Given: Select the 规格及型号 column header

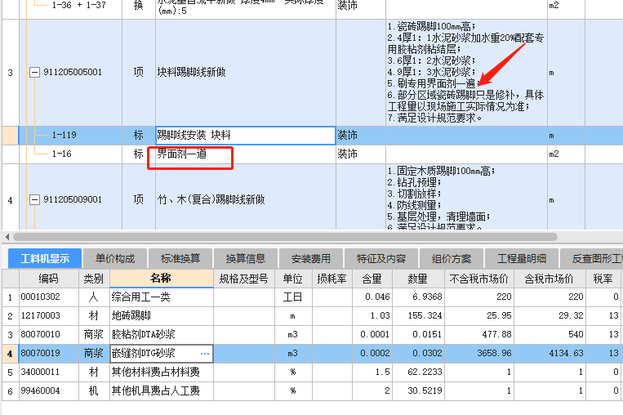Looking at the screenshot, I should (x=244, y=279).
